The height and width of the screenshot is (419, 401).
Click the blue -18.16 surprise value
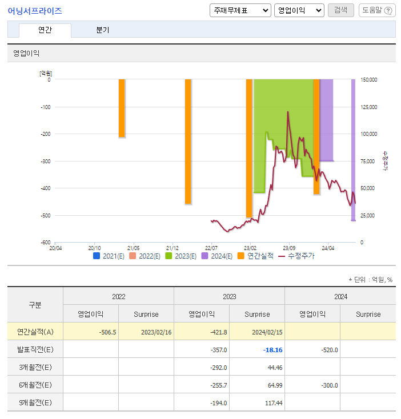[x=272, y=350]
